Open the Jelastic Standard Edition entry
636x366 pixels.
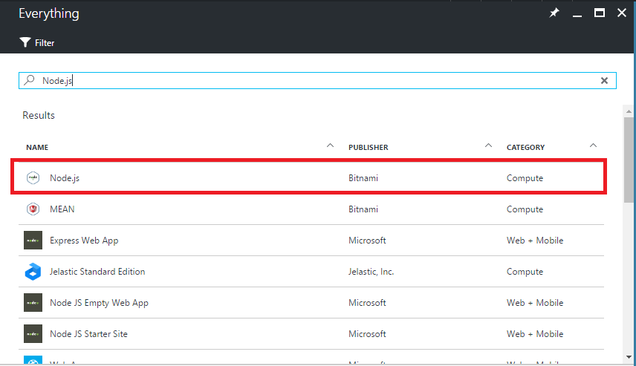coord(97,272)
